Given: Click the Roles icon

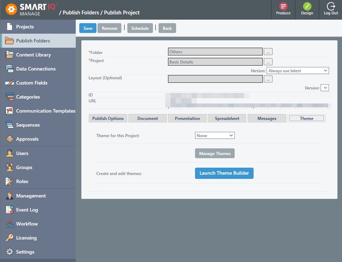Looking at the screenshot, I should pyautogui.click(x=9, y=181).
